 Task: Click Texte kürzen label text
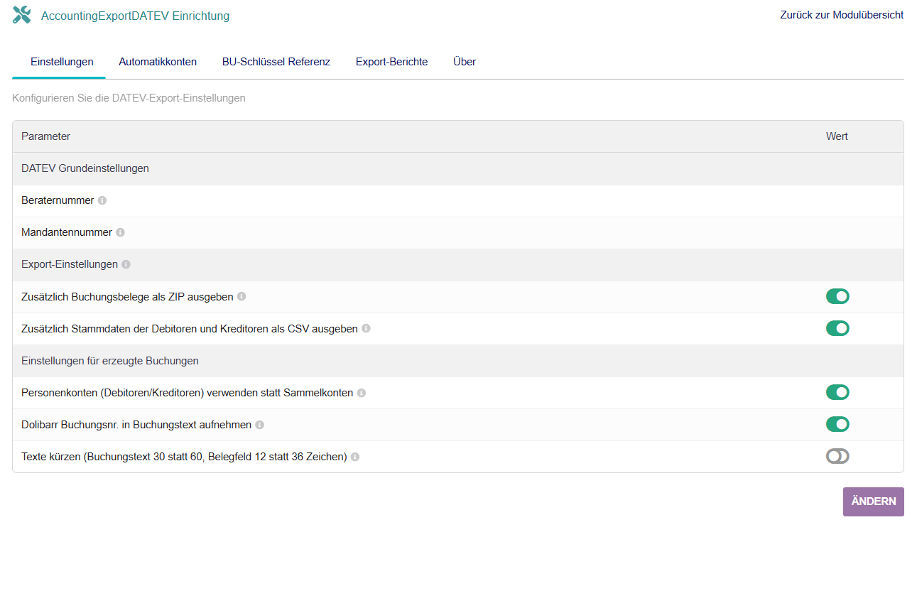coord(184,457)
